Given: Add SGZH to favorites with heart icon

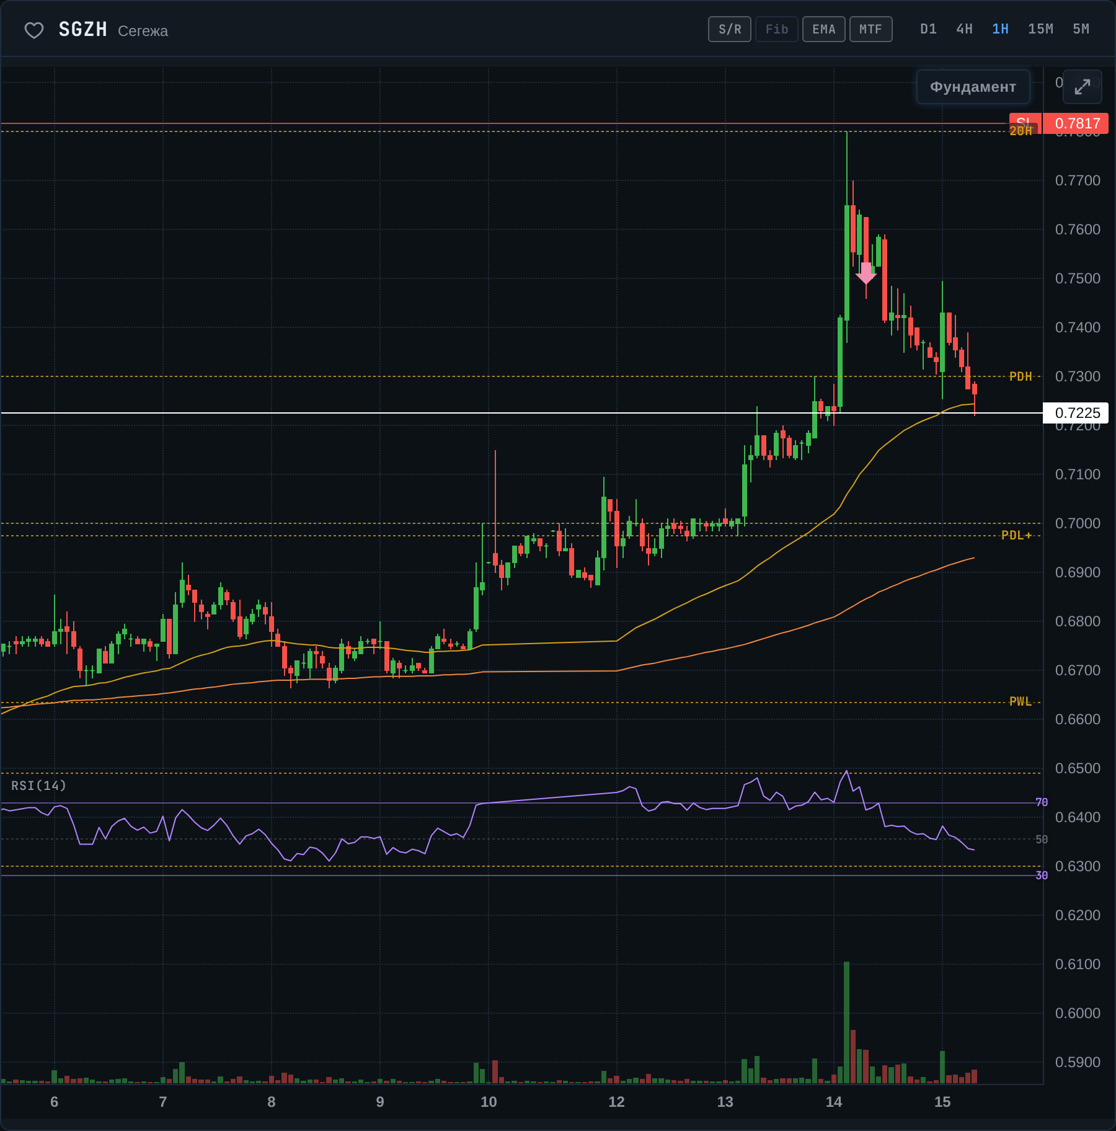Looking at the screenshot, I should click(34, 30).
